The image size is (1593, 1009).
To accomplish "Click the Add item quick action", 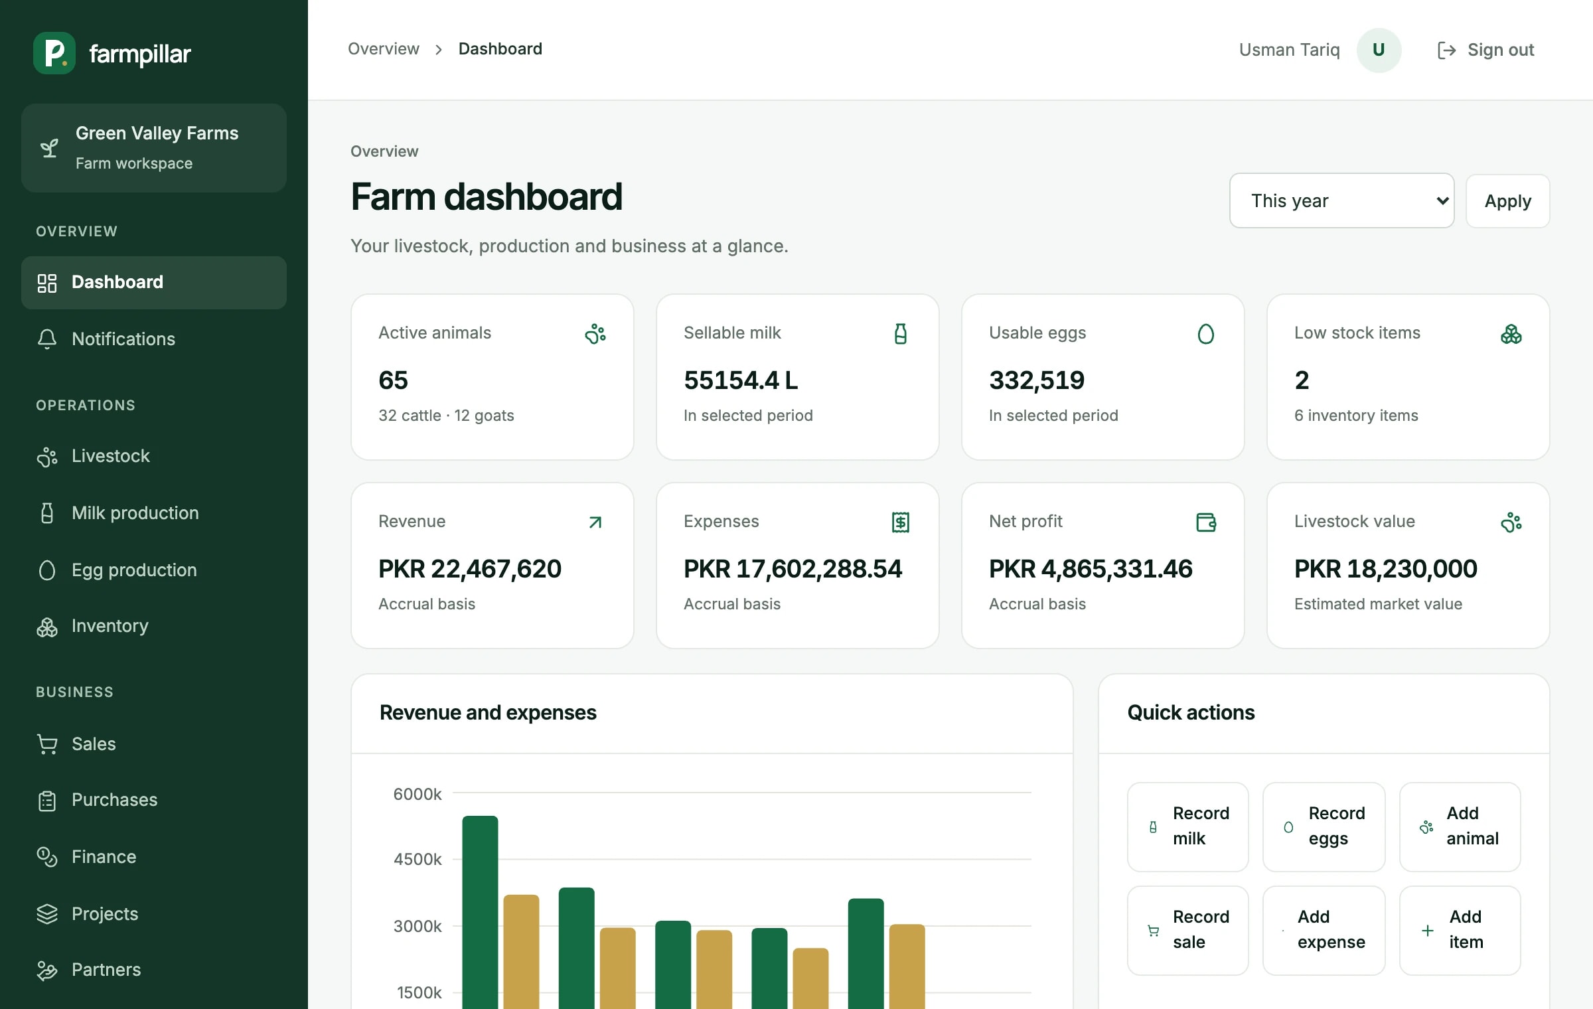I will click(1460, 930).
